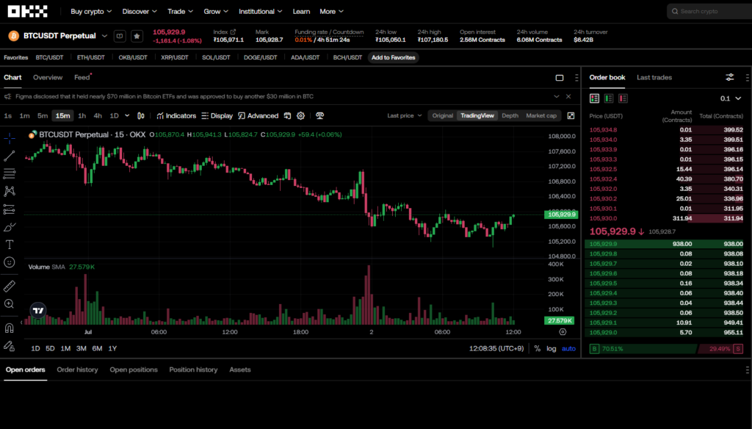Open the chart panel more-options menu
The width and height of the screenshot is (752, 429).
click(x=576, y=78)
